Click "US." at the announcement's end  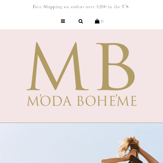click(x=126, y=7)
